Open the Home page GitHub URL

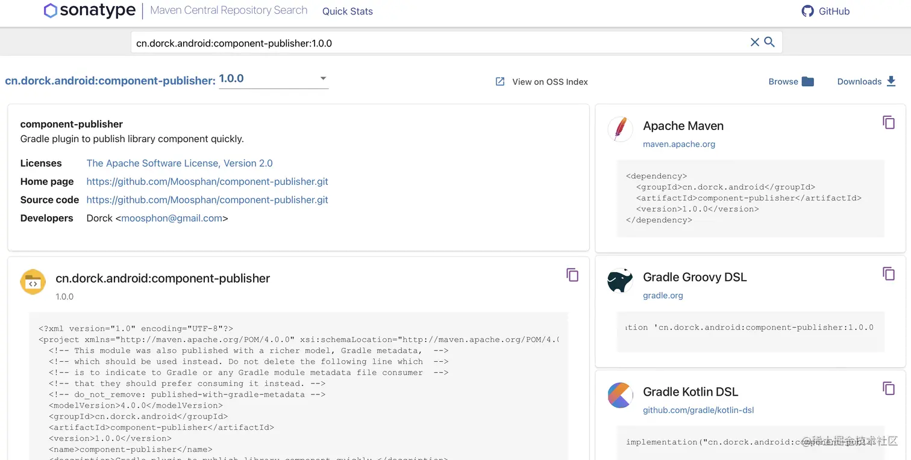[207, 181]
